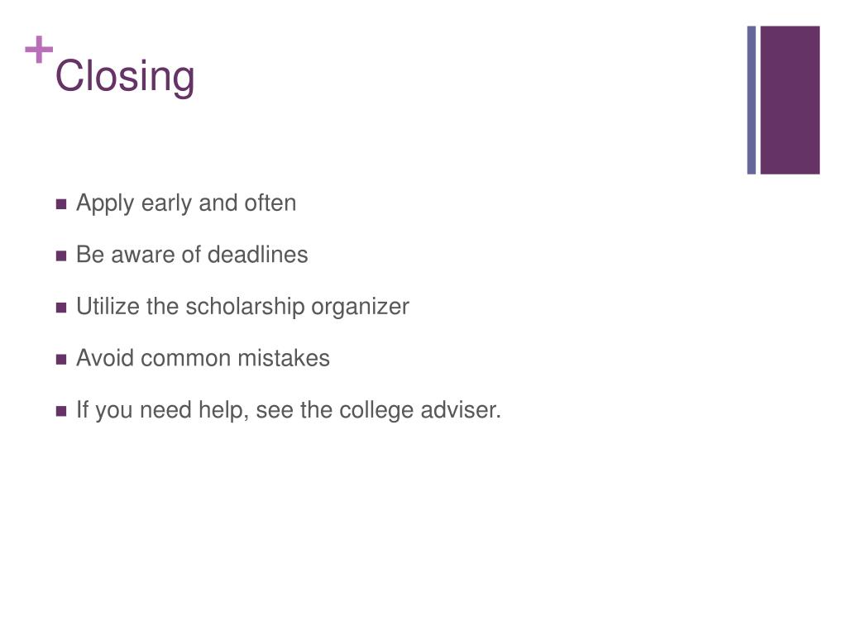Click the bullet before Utilize the scholarship organizer
847x635 pixels.
click(x=61, y=308)
